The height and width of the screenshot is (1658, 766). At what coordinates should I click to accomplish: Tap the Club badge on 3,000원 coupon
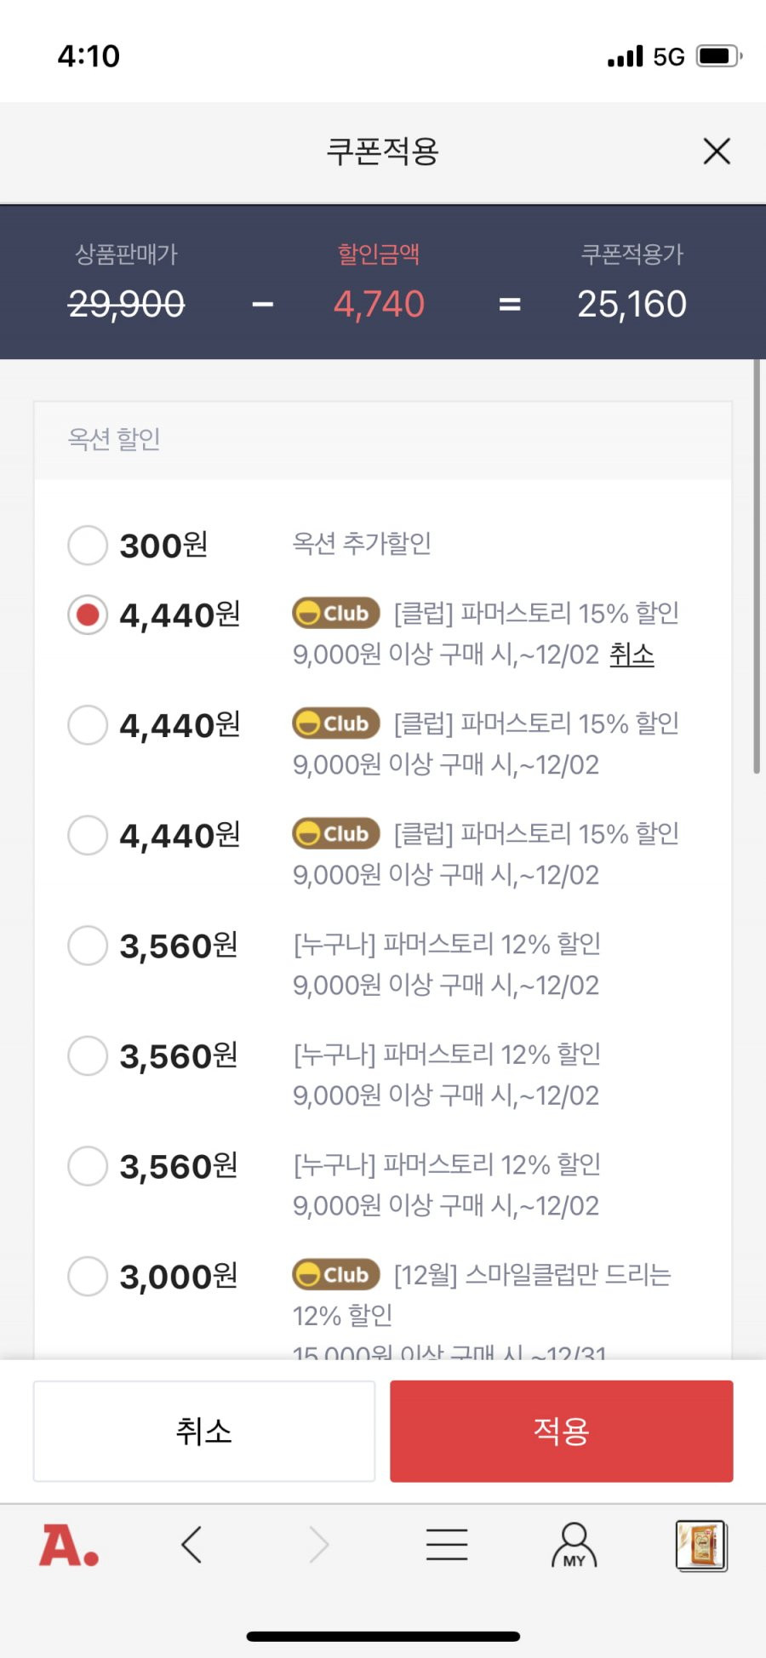coord(335,1274)
